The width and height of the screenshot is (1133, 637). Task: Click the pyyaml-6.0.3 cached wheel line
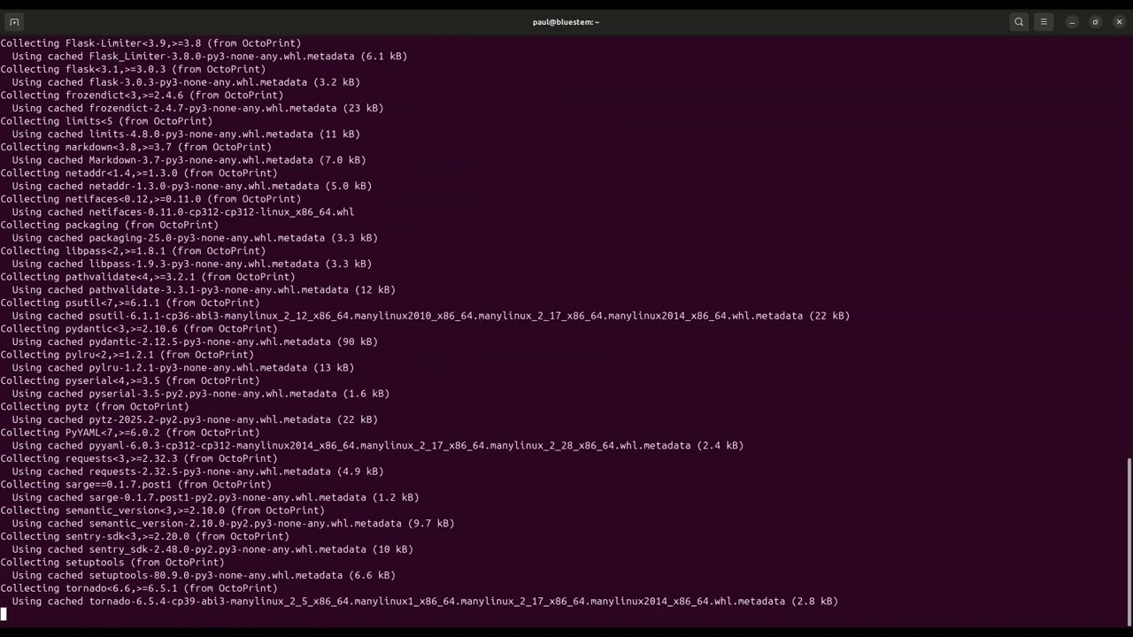pos(378,446)
